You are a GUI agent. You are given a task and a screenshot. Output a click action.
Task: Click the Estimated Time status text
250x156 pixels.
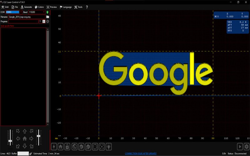[47, 154]
